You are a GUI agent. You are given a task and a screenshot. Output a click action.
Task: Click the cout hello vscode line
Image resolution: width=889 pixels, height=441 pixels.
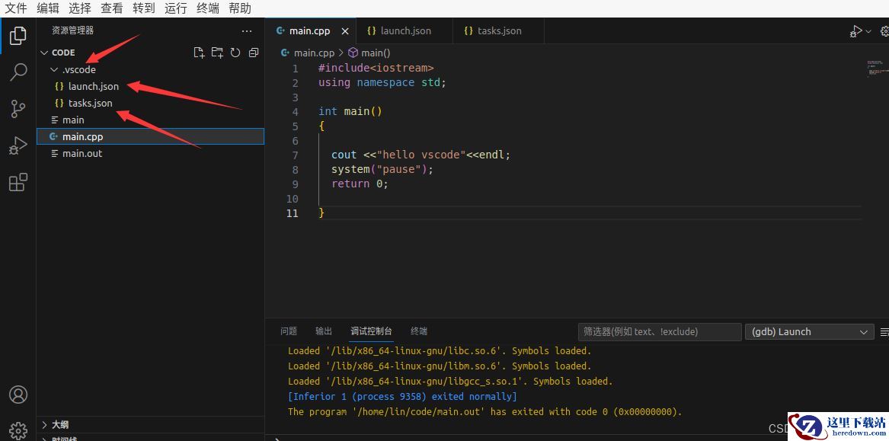point(421,155)
